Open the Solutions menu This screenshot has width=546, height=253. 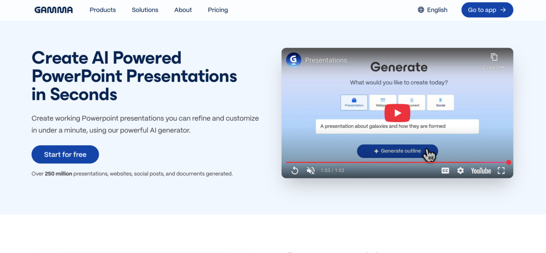pyautogui.click(x=145, y=10)
